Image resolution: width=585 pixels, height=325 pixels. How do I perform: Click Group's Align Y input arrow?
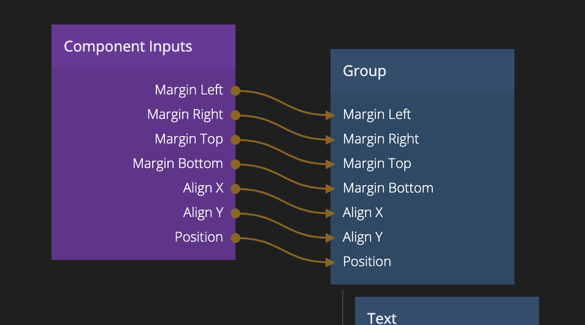tap(331, 237)
